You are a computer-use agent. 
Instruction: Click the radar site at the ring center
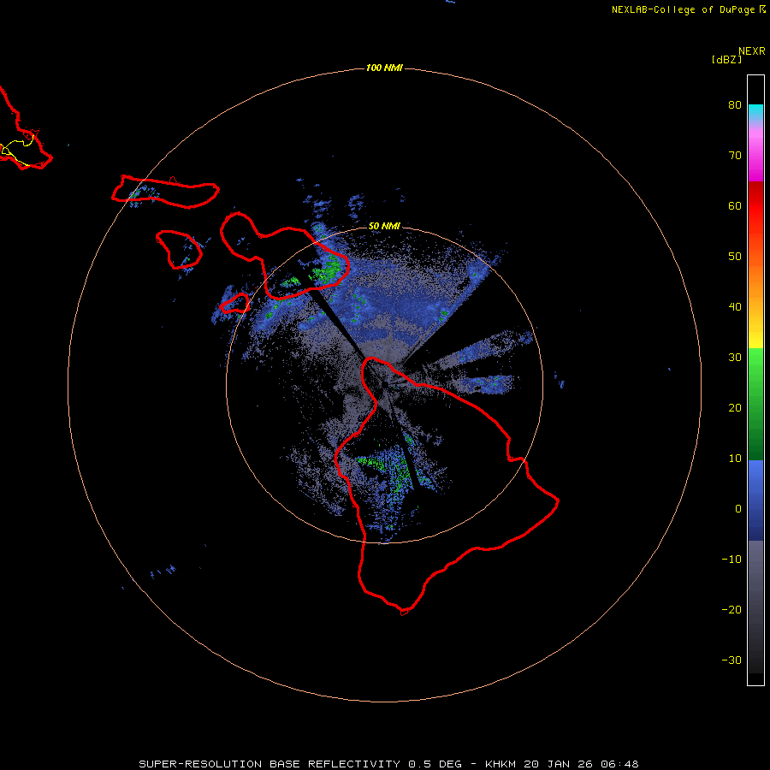coord(384,384)
